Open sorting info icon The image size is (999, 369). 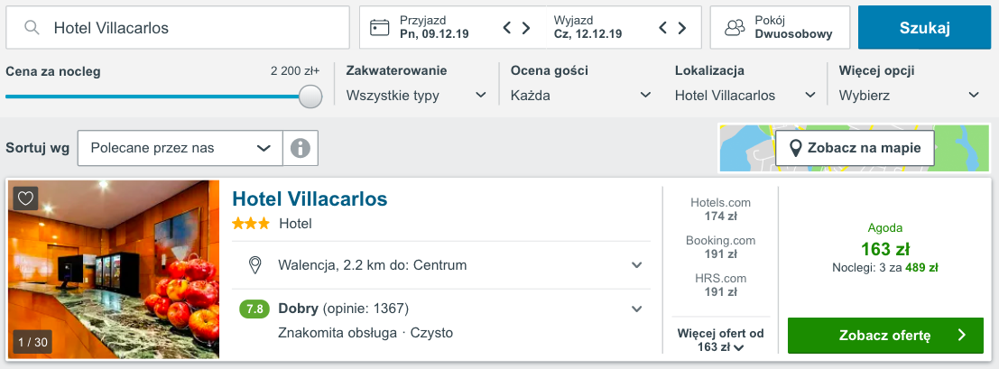[x=301, y=148]
